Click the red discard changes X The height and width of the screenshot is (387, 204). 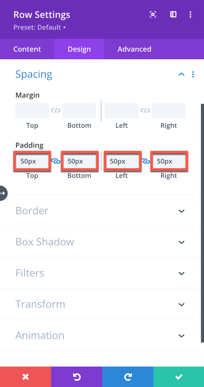click(26, 377)
